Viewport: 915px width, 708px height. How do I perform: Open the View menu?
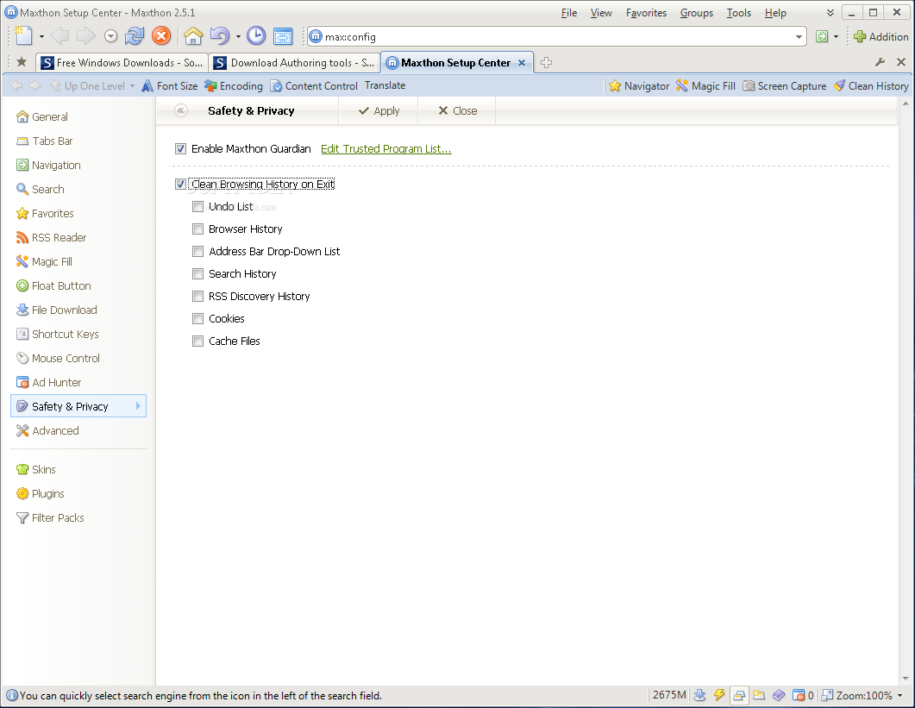tap(601, 13)
